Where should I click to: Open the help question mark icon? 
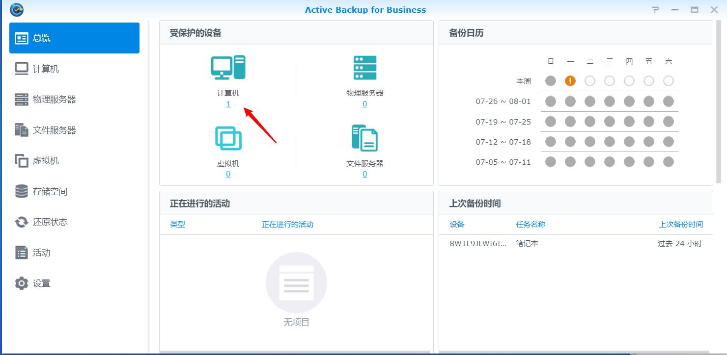[x=655, y=10]
